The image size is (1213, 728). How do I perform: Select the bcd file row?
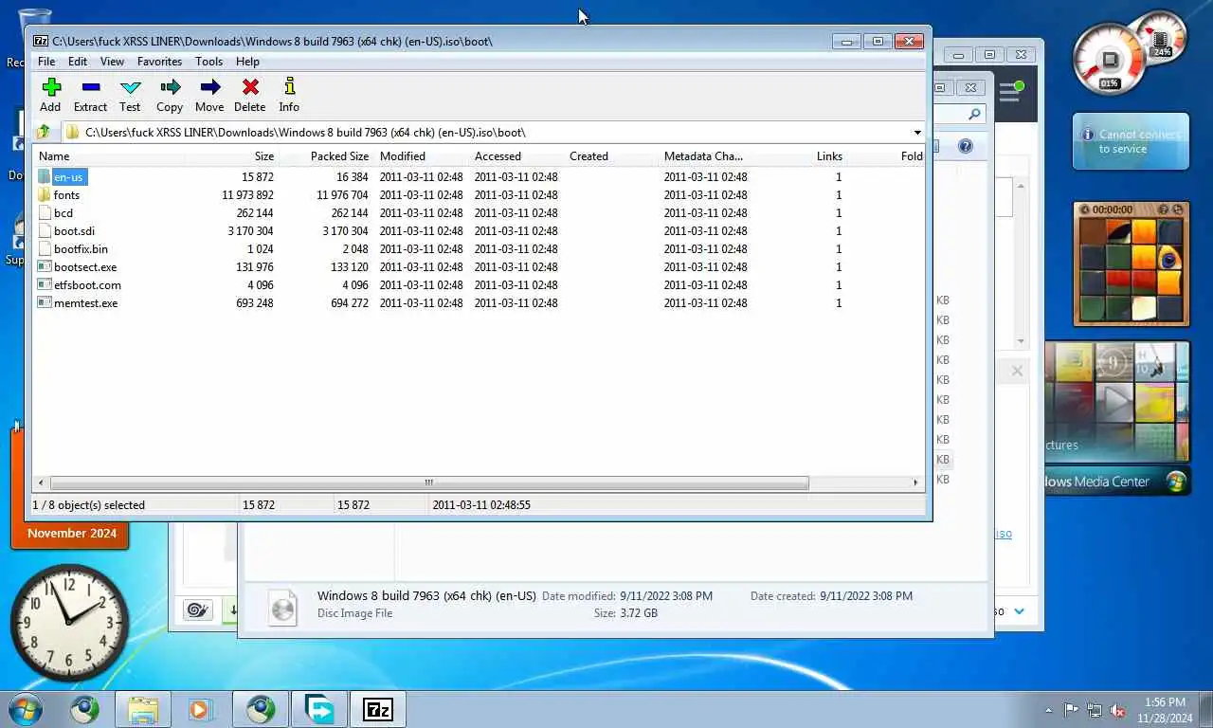coord(479,213)
